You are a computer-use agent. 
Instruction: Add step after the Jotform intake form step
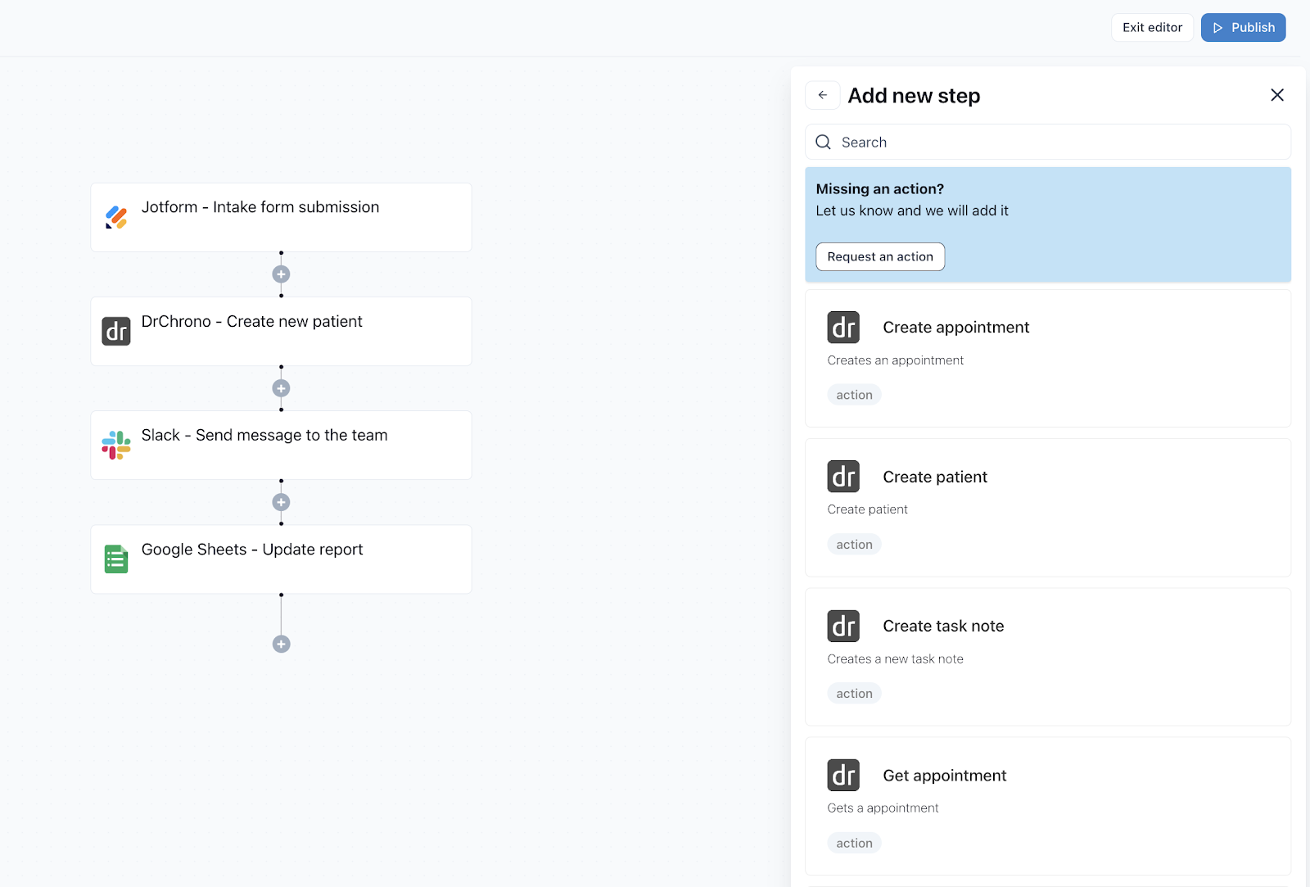tap(281, 274)
